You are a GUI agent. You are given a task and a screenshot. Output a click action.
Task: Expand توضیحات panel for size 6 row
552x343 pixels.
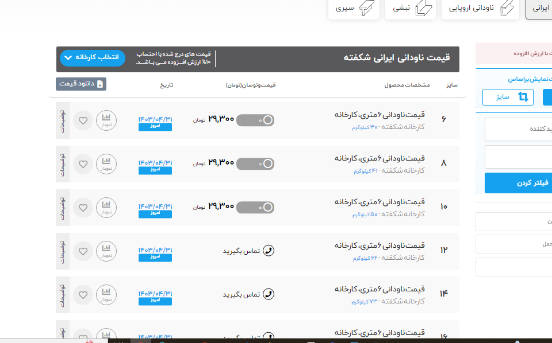click(63, 120)
